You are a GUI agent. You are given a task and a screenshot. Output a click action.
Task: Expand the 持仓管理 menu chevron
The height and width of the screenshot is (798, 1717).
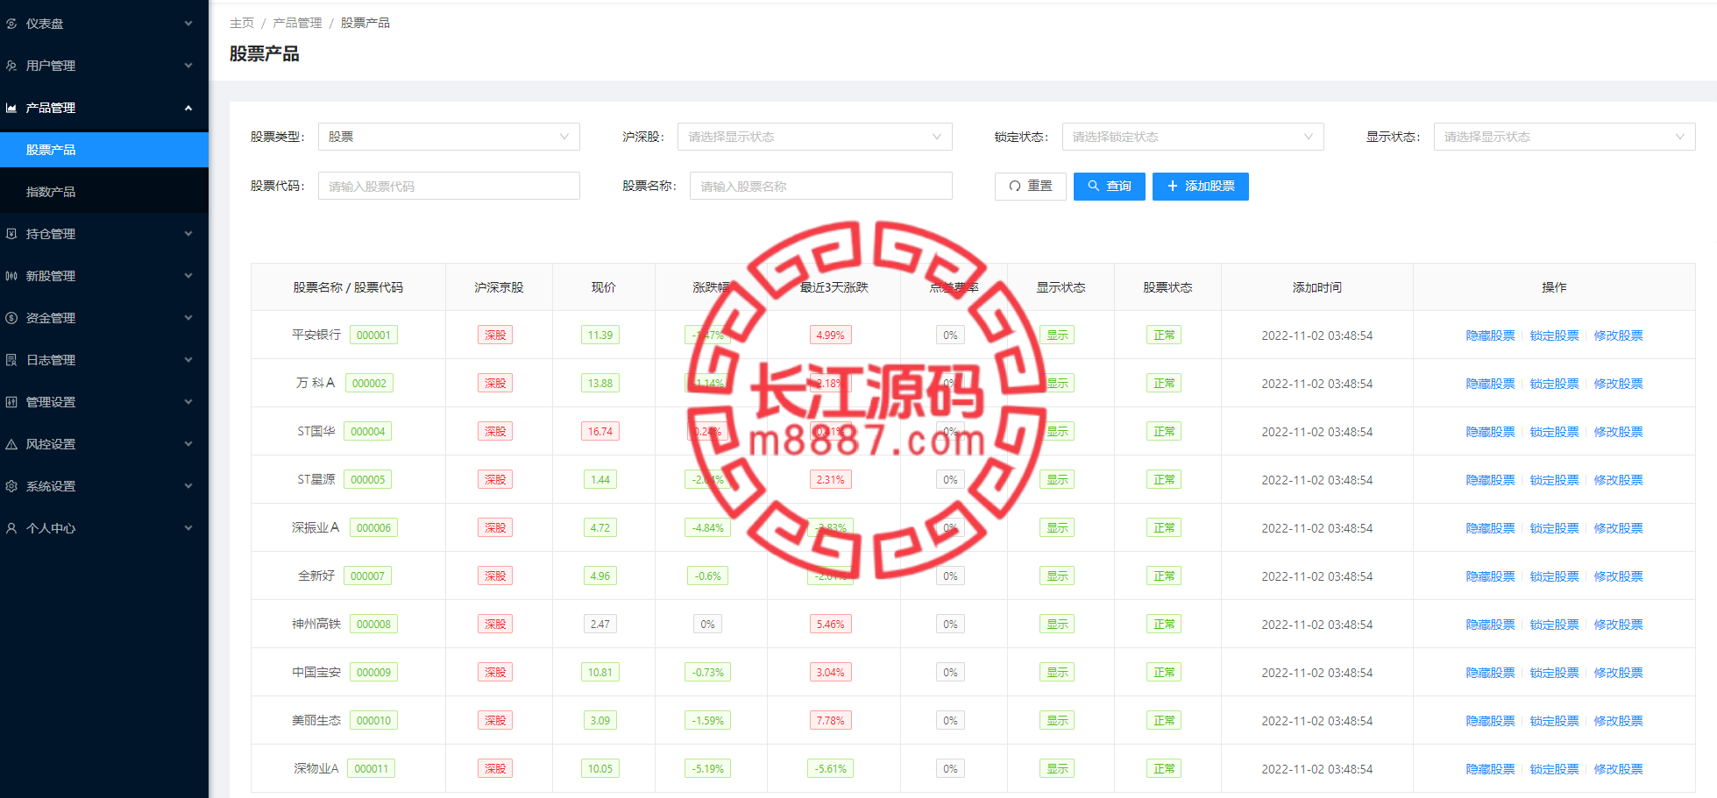click(x=188, y=234)
